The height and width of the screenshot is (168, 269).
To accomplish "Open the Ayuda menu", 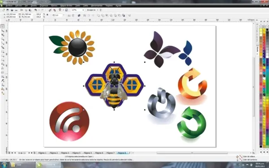I will click(x=118, y=6).
